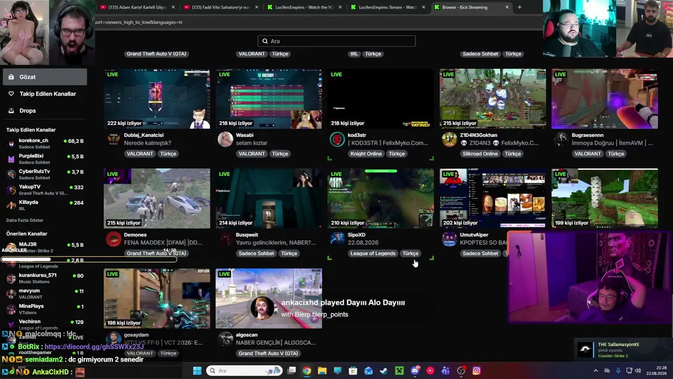Select Knight Online category tag under kod3str
This screenshot has width=673, height=379.
(x=366, y=154)
